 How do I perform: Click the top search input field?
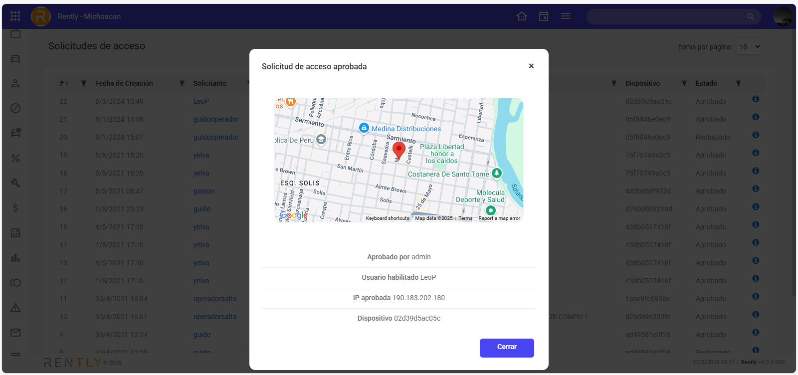click(x=668, y=16)
